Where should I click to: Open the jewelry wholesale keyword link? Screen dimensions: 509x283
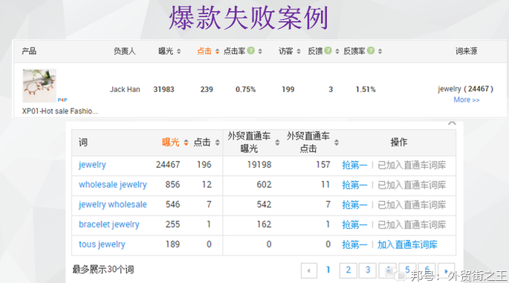click(x=113, y=204)
